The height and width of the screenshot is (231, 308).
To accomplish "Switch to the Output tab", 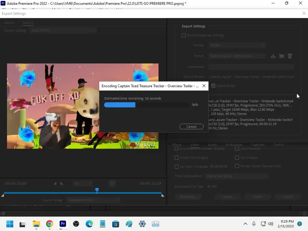I will click(x=28, y=23).
